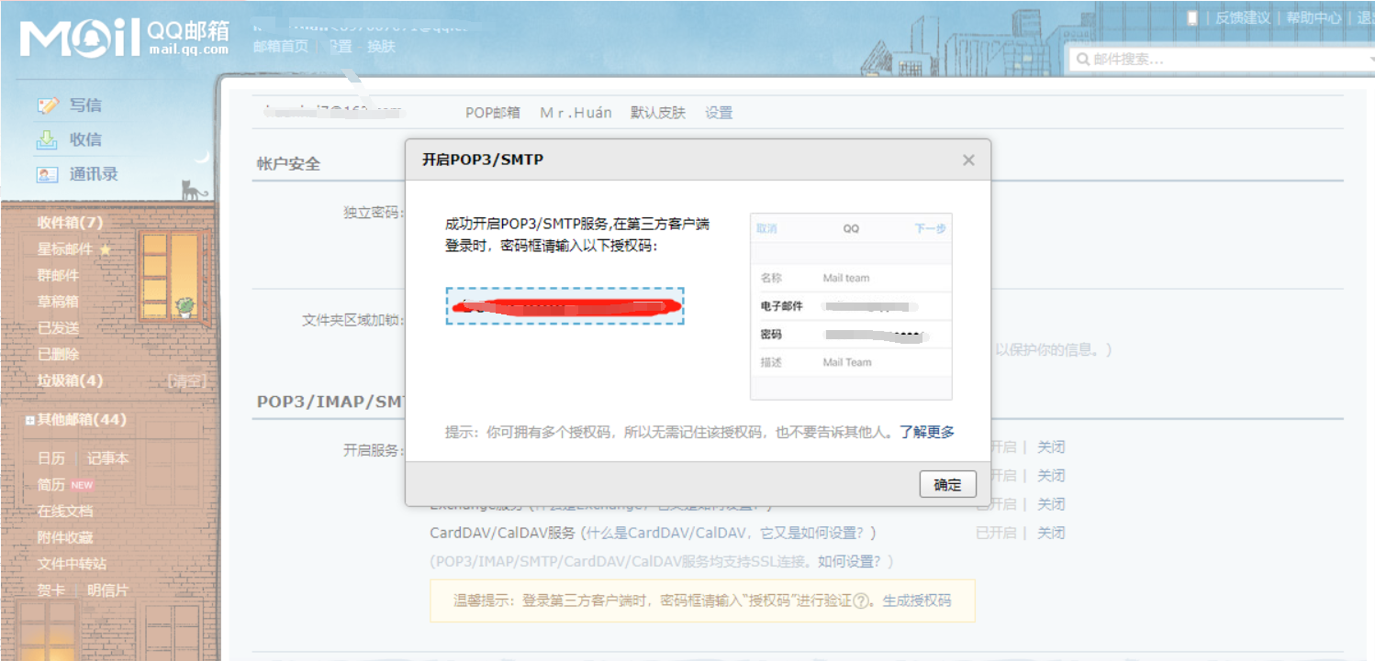Open 日历 in the sidebar
This screenshot has height=661, width=1375.
click(x=51, y=458)
